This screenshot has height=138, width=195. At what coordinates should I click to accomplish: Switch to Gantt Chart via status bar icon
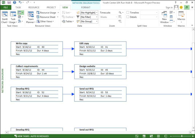137,136
